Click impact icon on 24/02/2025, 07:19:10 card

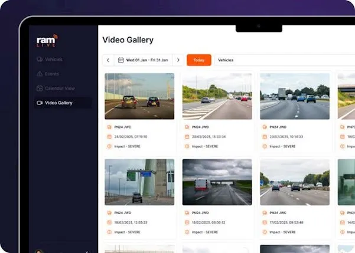tap(109, 146)
